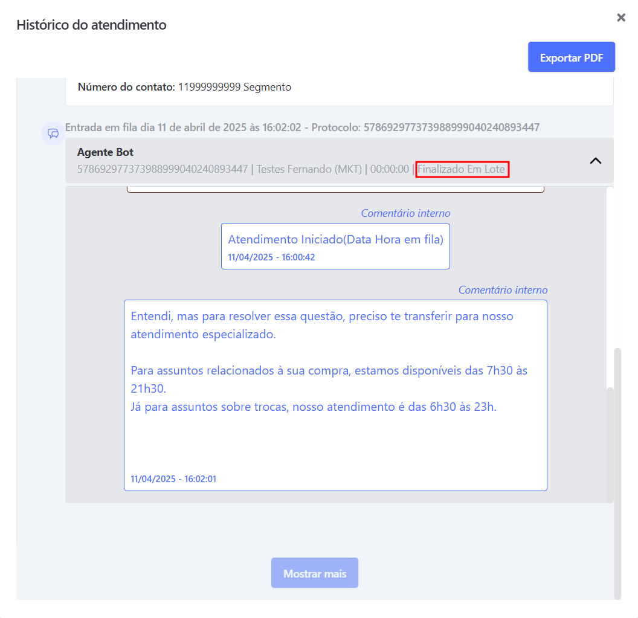Viewport: 638px width, 618px height.
Task: Click the Histórico do atendimento dialog title
Action: (x=91, y=25)
